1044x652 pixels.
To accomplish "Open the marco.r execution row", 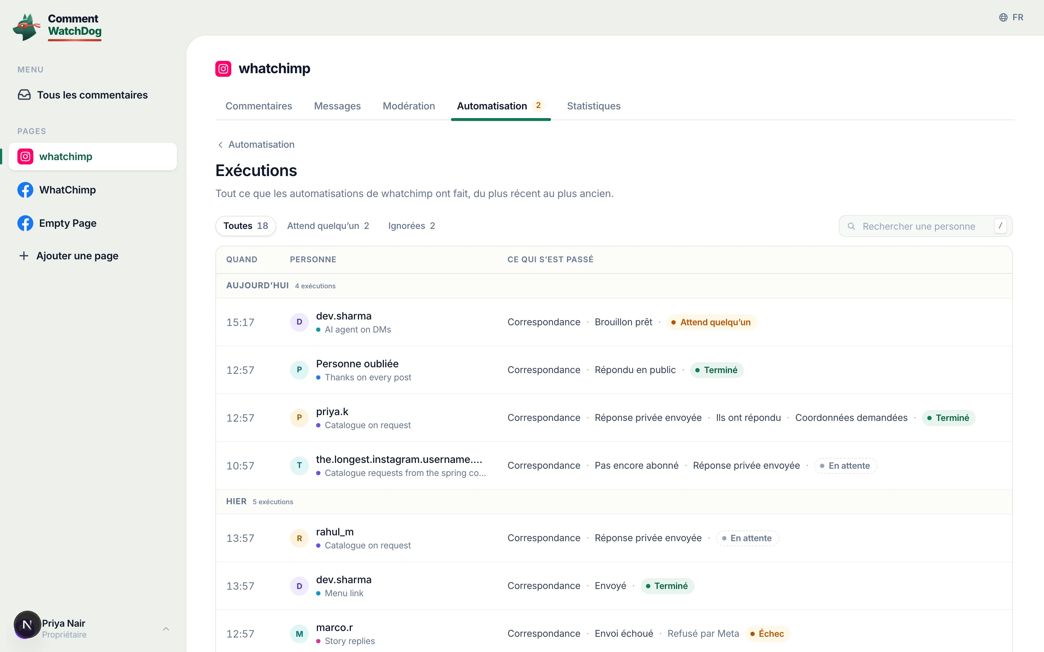I will [x=614, y=632].
